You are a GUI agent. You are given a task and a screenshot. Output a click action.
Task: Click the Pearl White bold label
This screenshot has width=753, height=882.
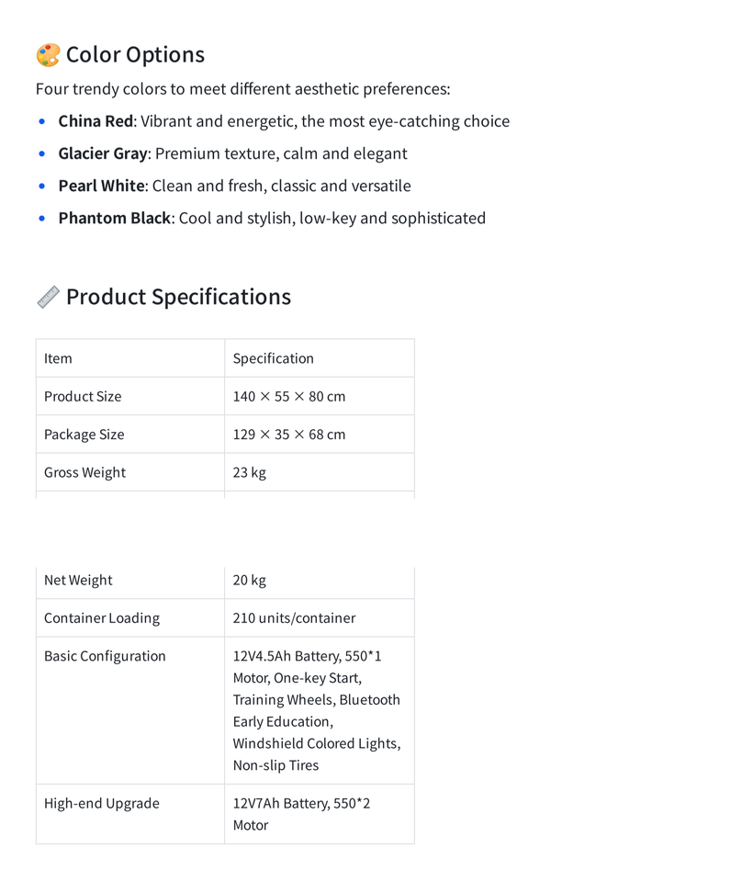102,186
